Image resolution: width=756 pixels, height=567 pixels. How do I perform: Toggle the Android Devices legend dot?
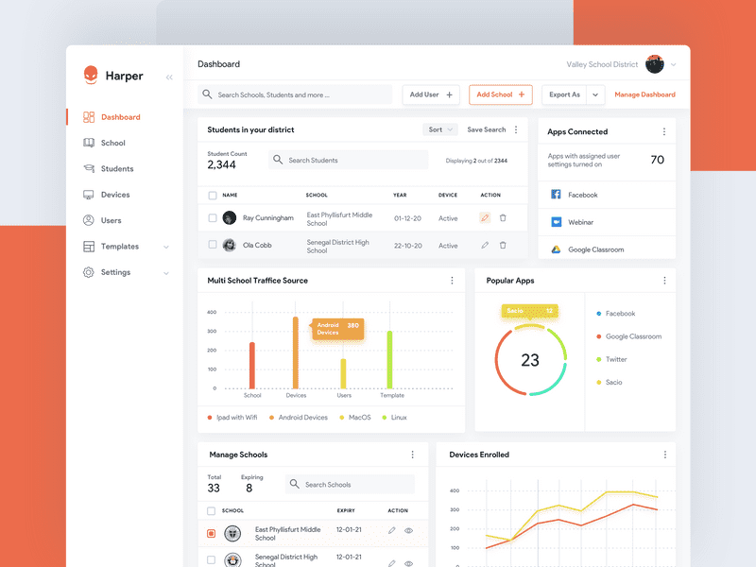click(x=271, y=418)
